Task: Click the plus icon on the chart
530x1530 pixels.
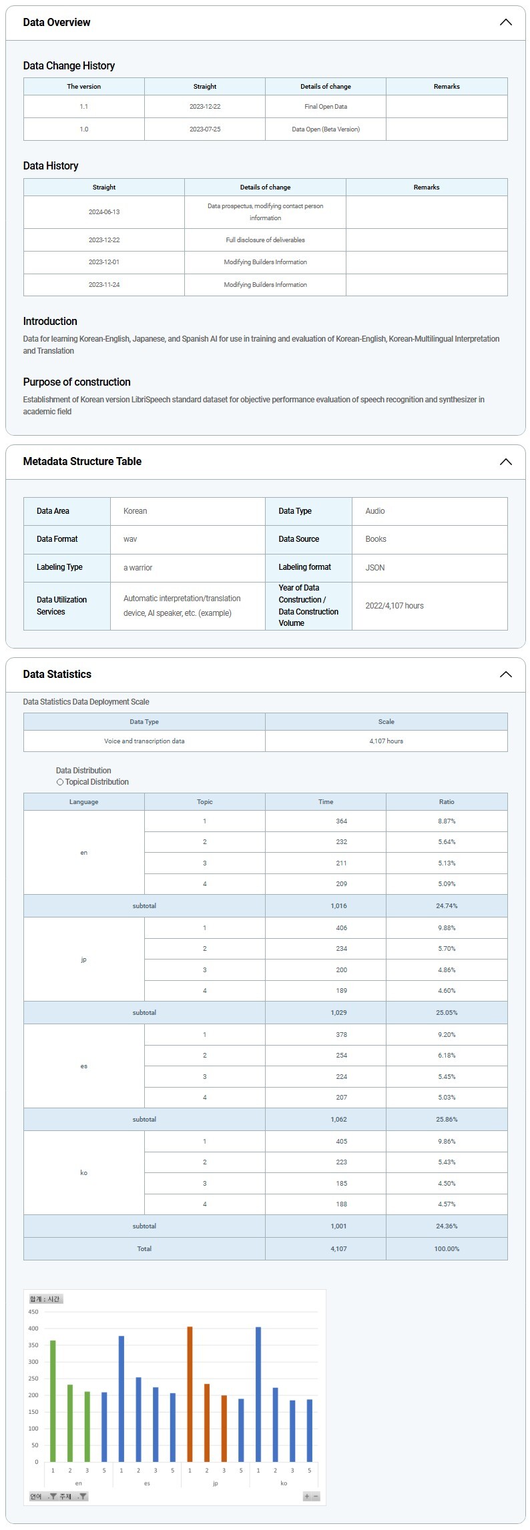Action: (x=307, y=1497)
